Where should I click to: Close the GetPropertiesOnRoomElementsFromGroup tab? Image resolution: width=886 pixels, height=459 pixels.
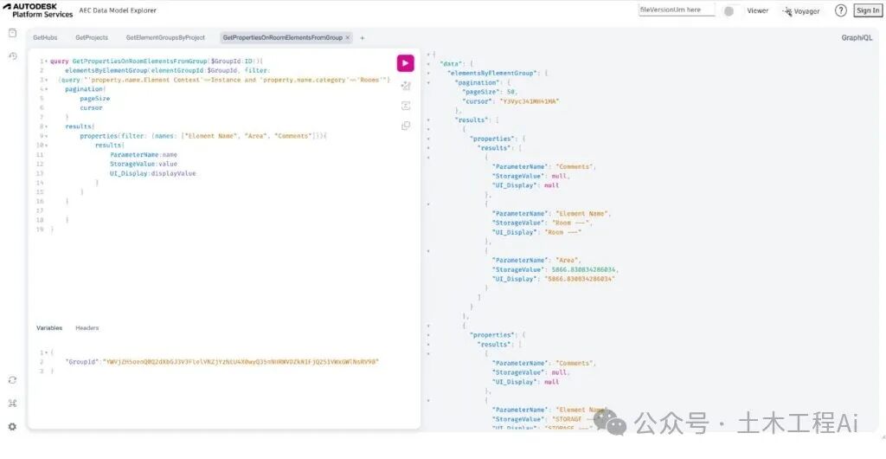[x=348, y=38]
